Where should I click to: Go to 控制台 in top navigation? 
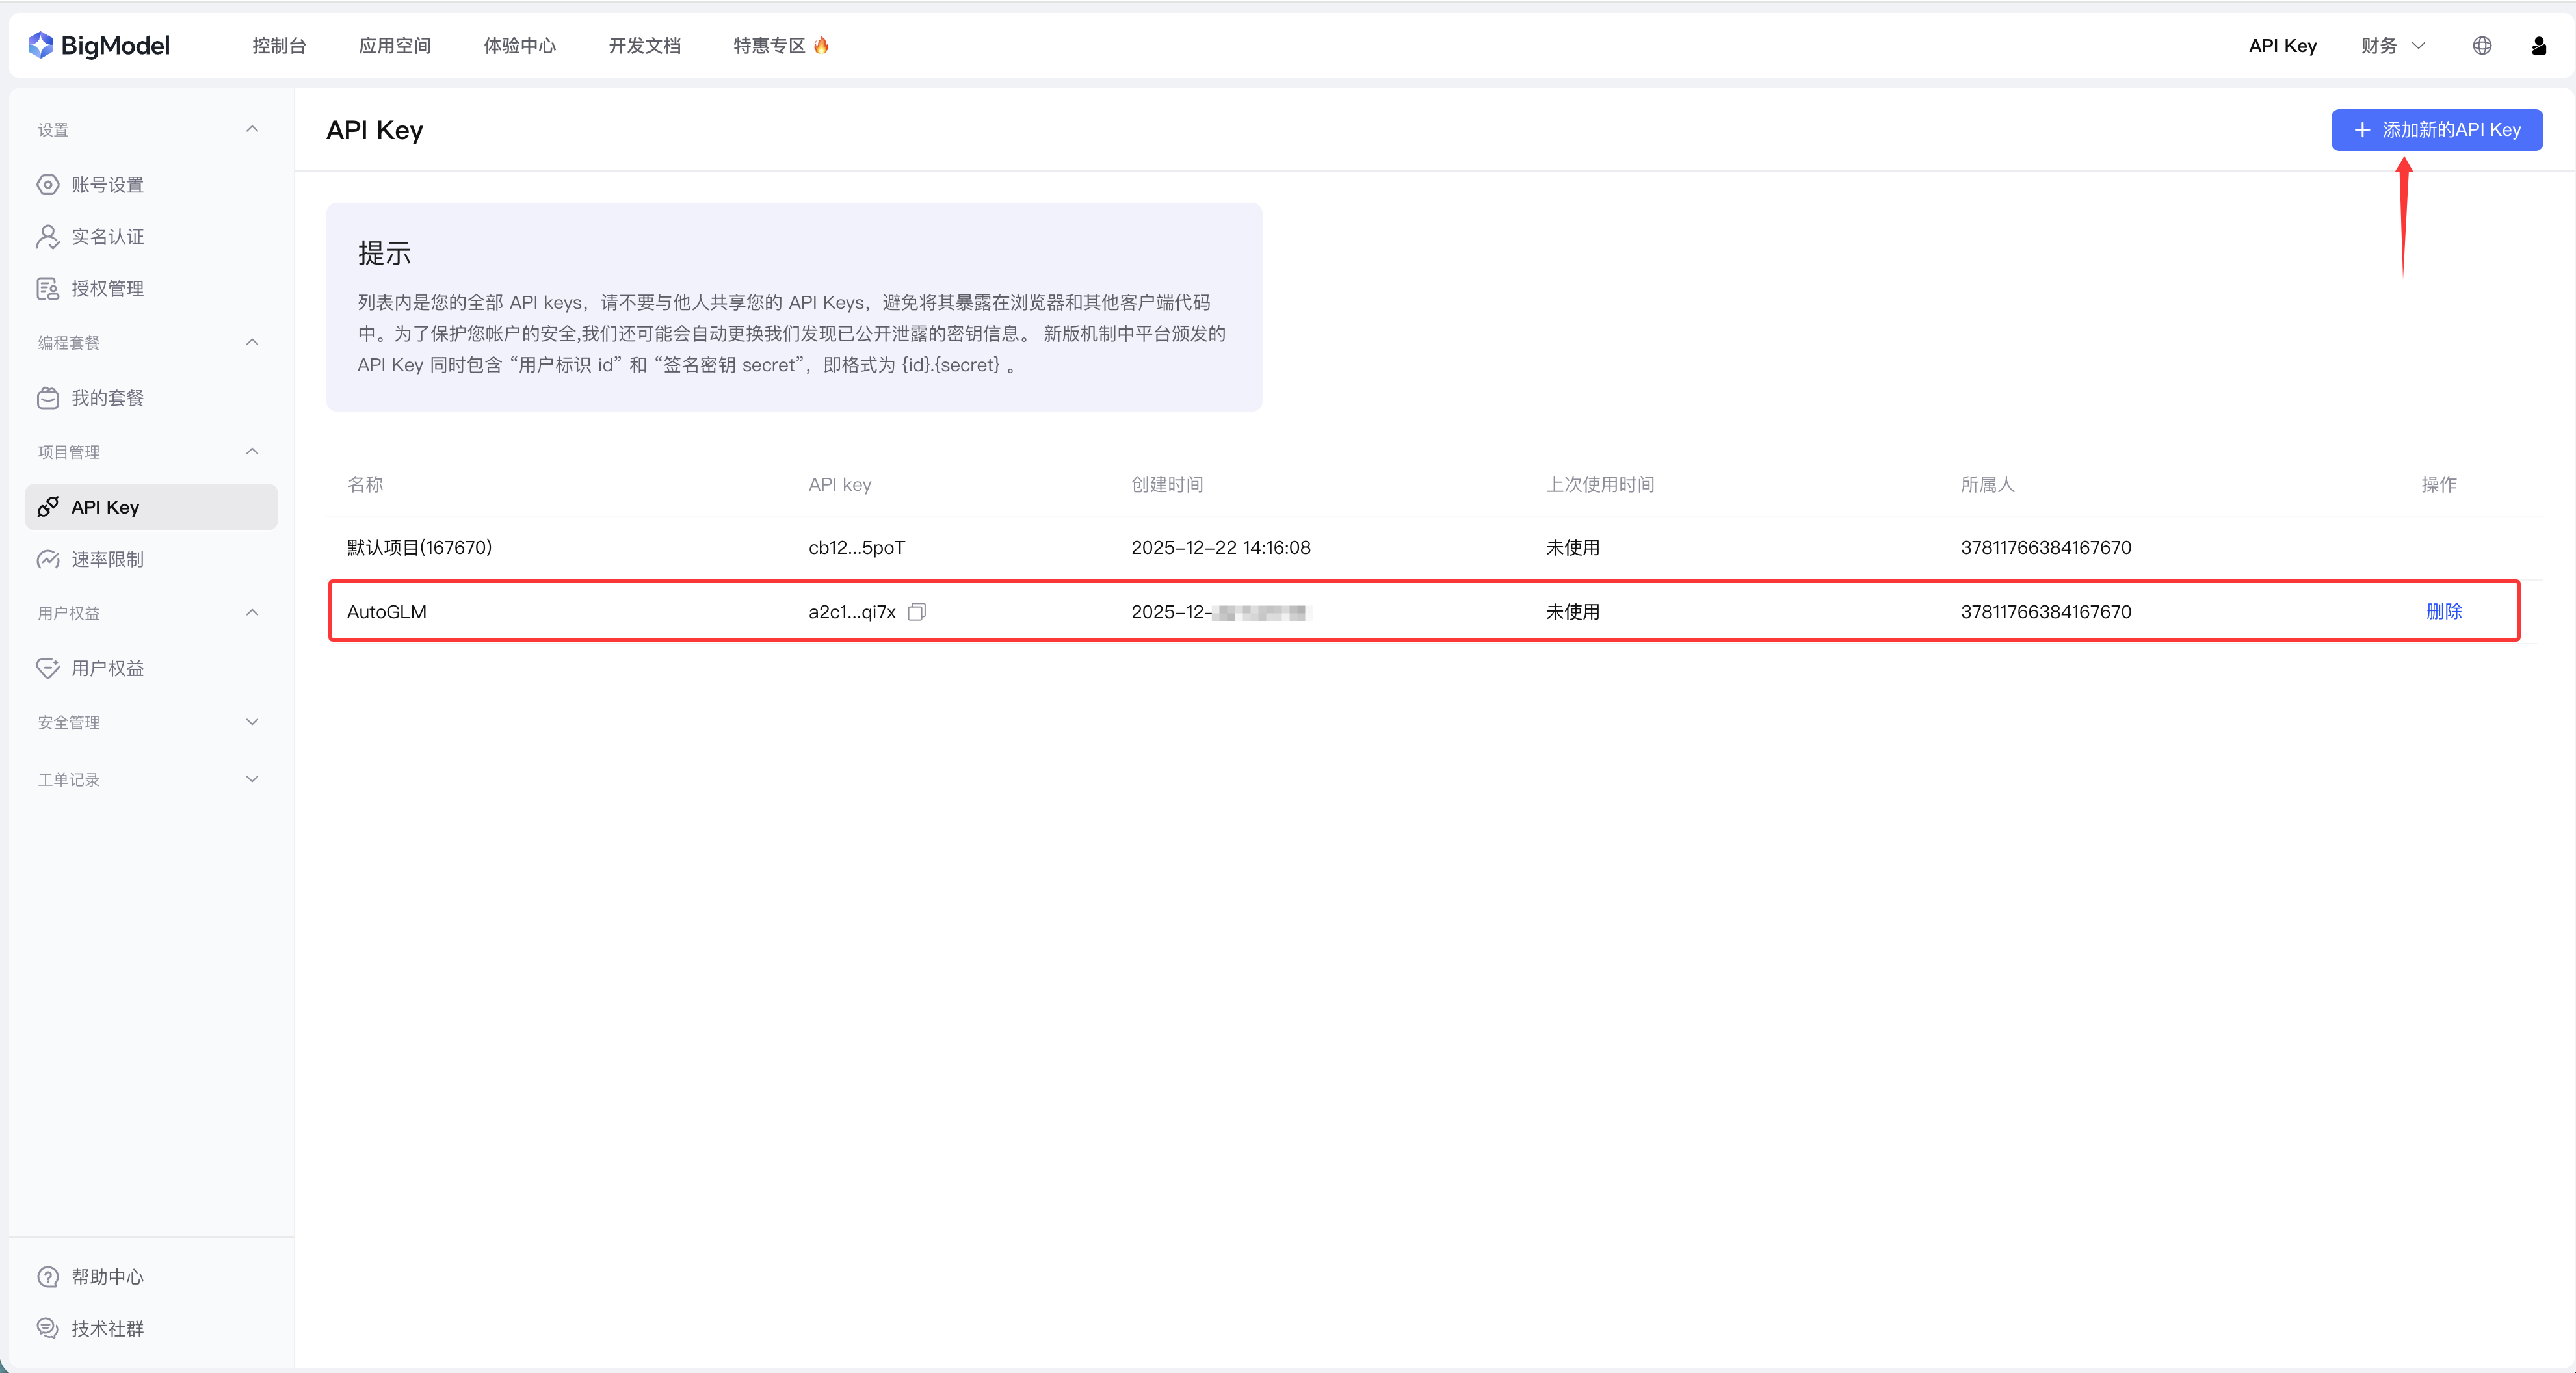pos(279,45)
